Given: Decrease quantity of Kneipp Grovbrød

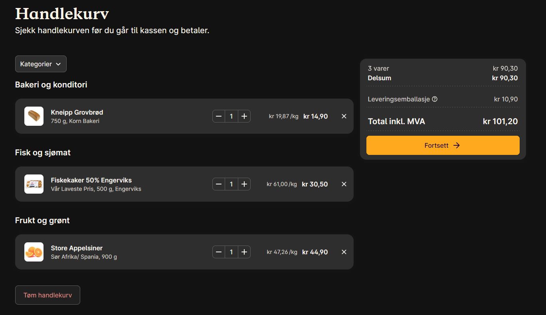Looking at the screenshot, I should coord(219,116).
